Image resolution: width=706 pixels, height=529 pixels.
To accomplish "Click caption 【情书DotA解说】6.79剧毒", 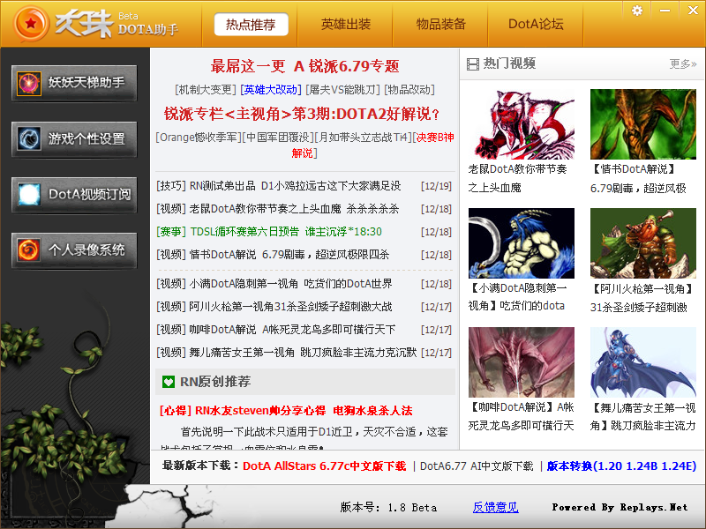I will point(638,179).
